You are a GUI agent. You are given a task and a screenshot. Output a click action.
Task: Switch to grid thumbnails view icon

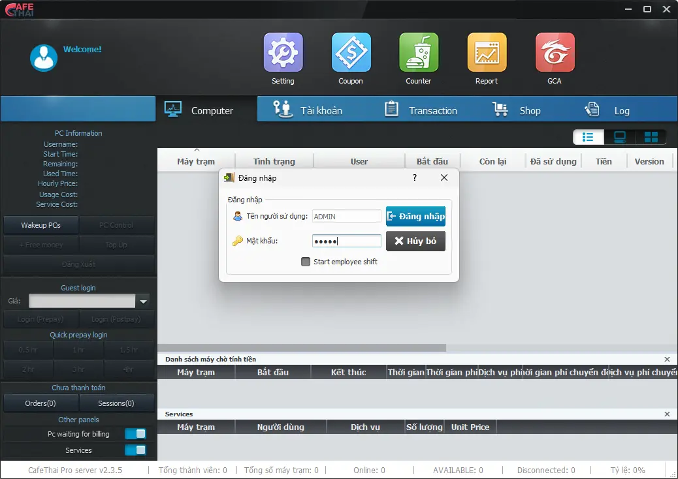(651, 137)
